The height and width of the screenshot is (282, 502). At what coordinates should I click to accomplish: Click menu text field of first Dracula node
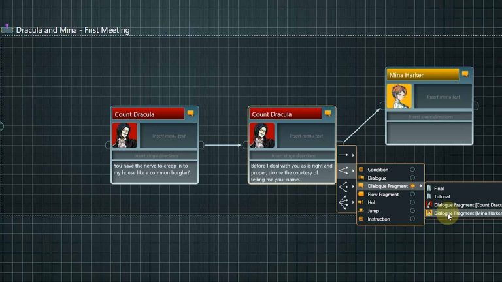[169, 136]
